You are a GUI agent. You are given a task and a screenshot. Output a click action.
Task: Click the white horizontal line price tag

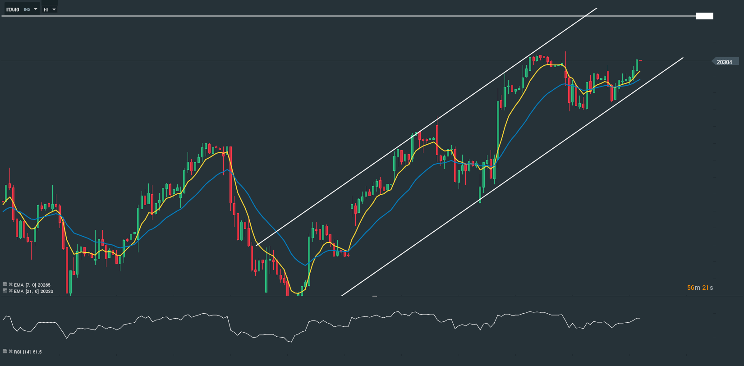[x=704, y=16]
